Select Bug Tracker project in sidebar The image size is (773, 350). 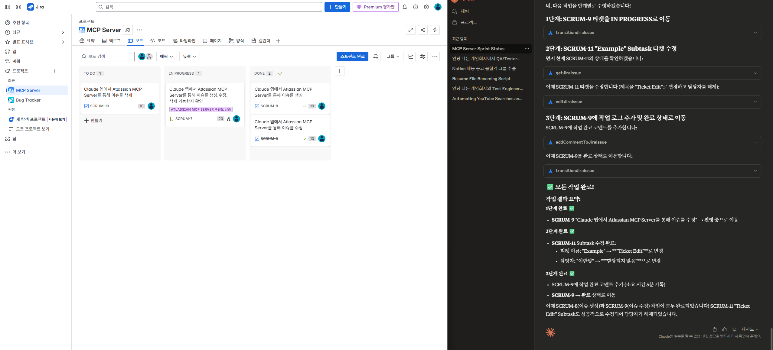point(28,100)
